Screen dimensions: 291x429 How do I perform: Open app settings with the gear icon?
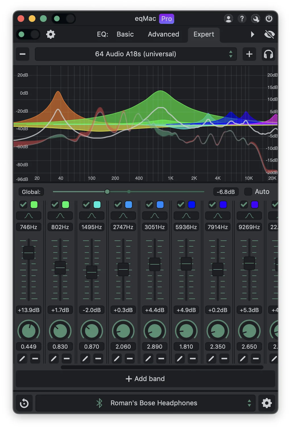click(x=51, y=34)
